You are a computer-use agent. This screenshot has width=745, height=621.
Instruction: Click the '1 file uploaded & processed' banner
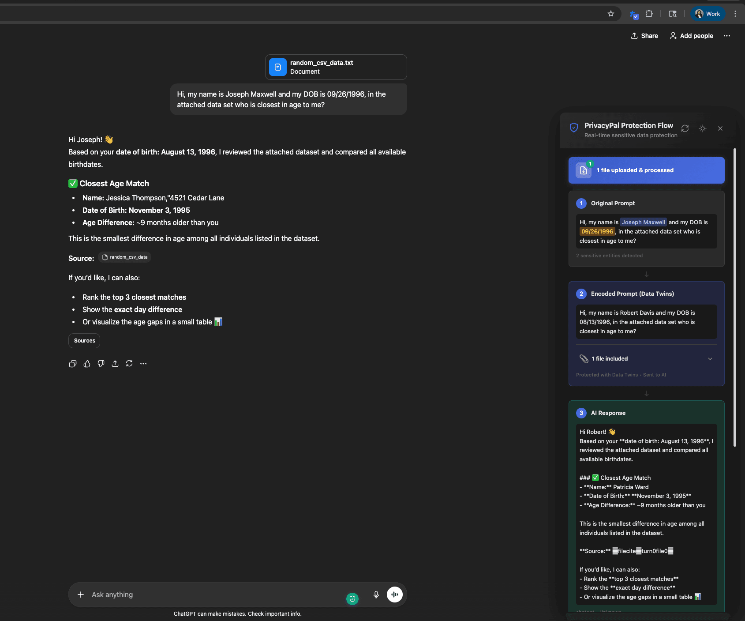point(646,170)
